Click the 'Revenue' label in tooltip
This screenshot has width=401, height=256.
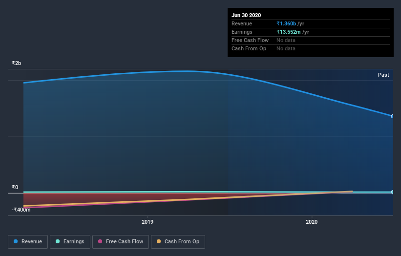242,23
